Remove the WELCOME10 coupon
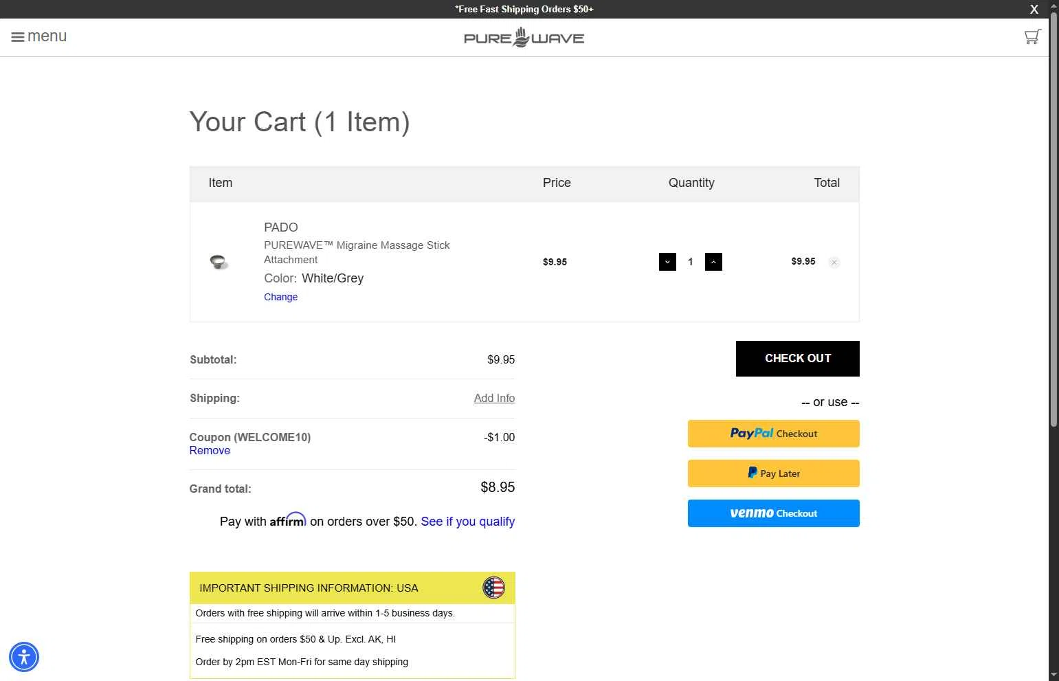This screenshot has width=1059, height=681. [210, 450]
